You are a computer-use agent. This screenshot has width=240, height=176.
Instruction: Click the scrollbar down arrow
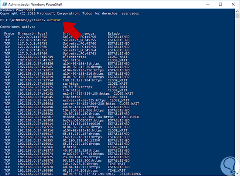[237, 173]
